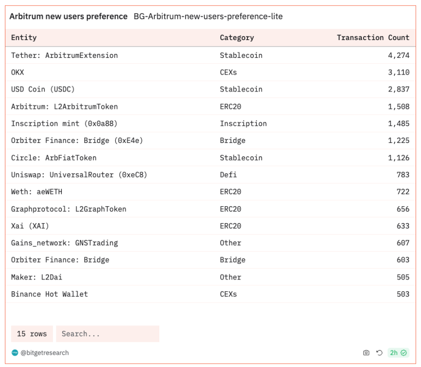Viewport: 421px width, 367px height.
Task: Open the Arbitrum new users preference title
Action: (x=68, y=16)
